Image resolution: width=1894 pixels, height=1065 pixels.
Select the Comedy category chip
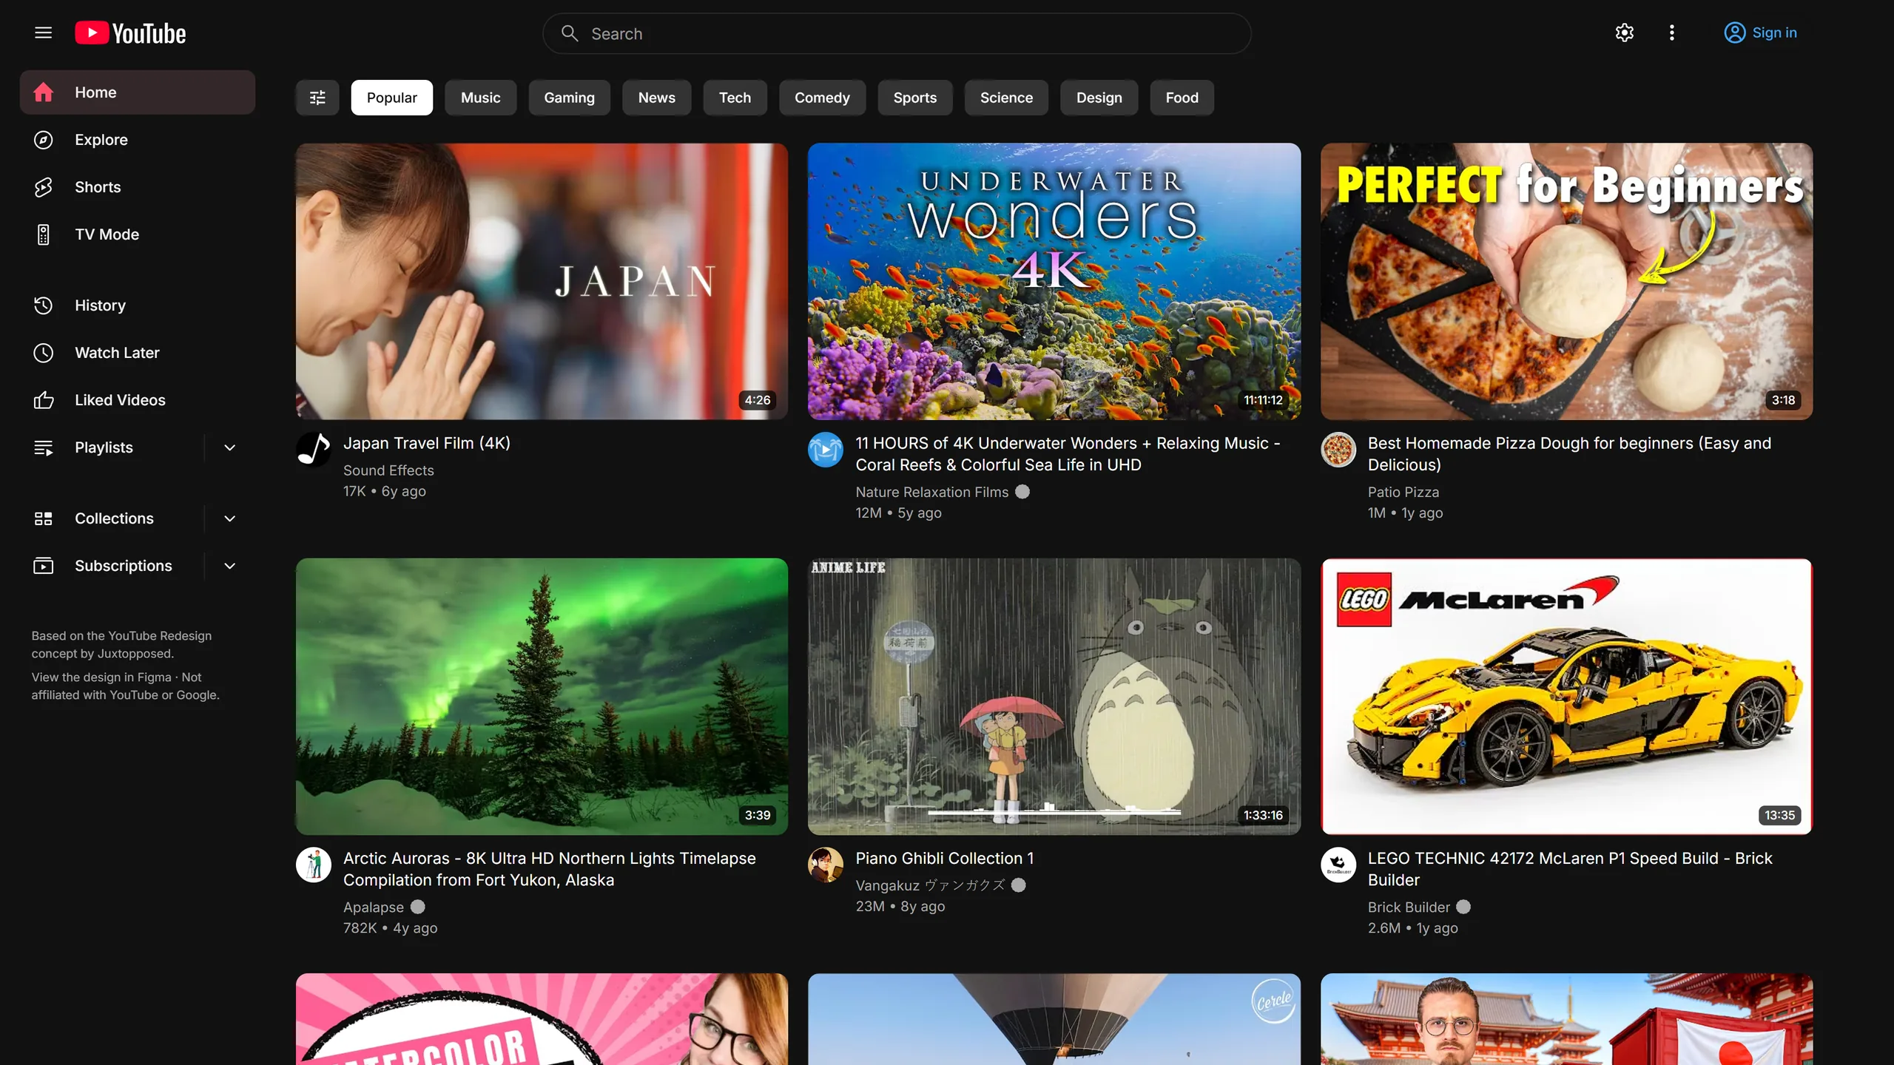tap(822, 98)
